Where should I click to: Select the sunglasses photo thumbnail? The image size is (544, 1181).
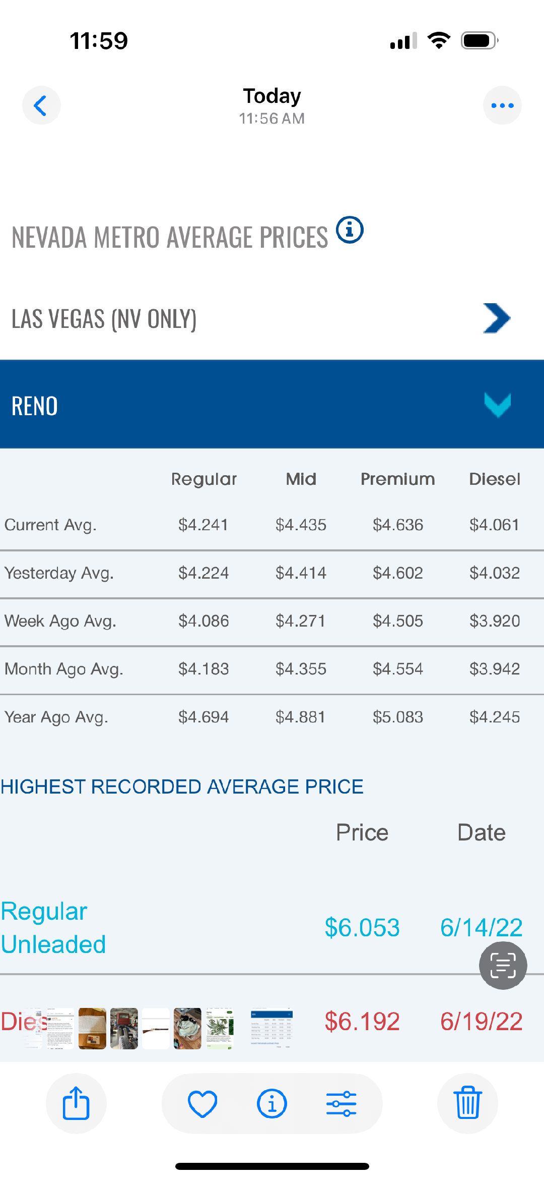coord(187,1029)
